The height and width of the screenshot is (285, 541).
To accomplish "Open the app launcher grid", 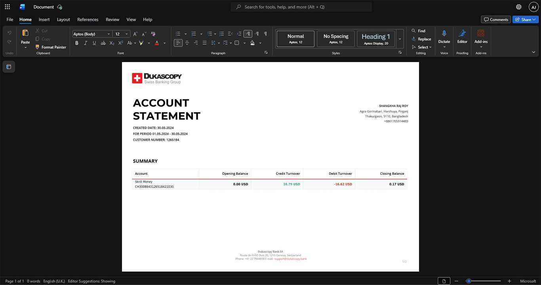I will [x=7, y=7].
